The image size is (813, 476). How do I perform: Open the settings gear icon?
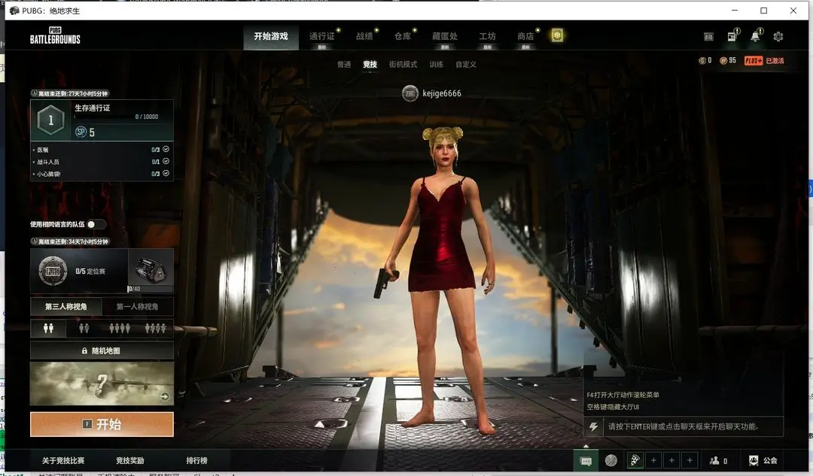pos(778,36)
